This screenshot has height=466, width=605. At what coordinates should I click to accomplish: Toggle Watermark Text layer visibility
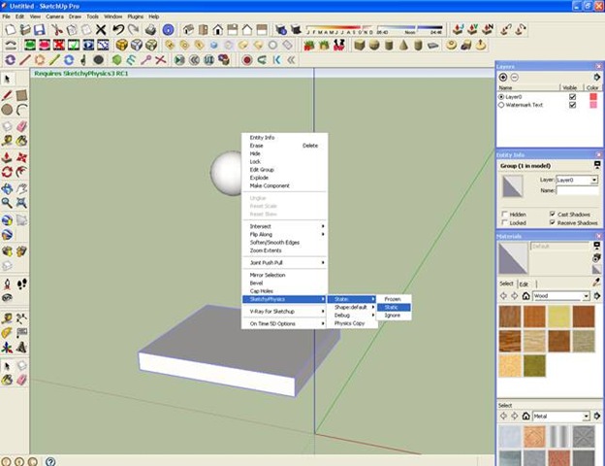[x=572, y=105]
